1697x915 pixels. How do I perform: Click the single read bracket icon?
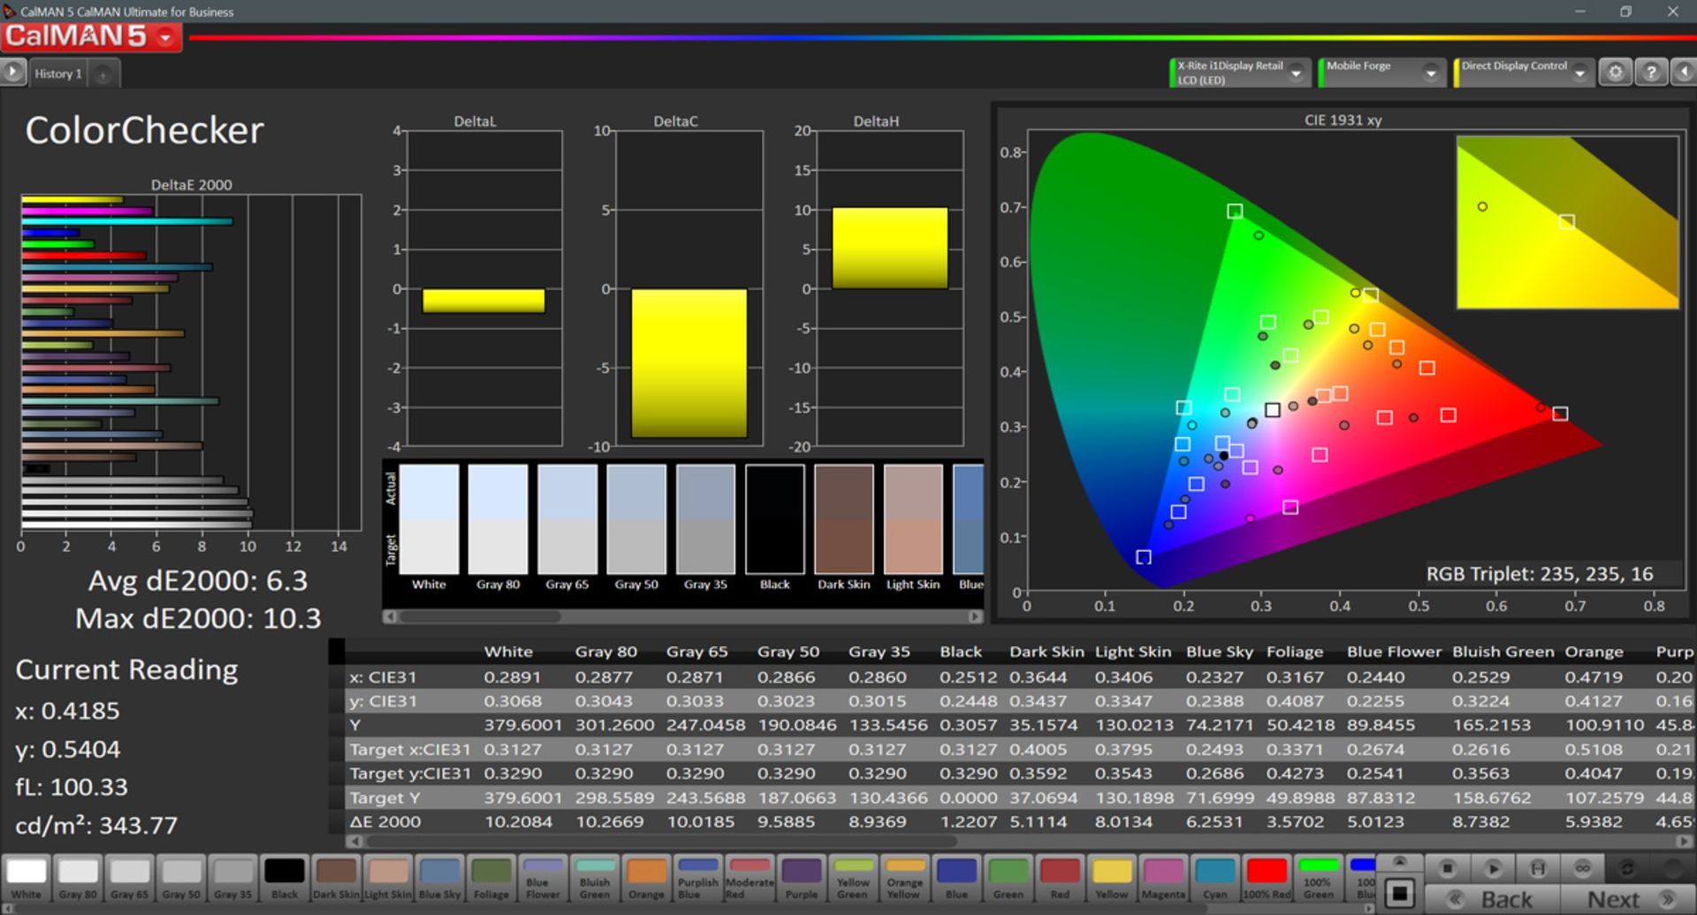(x=1538, y=868)
